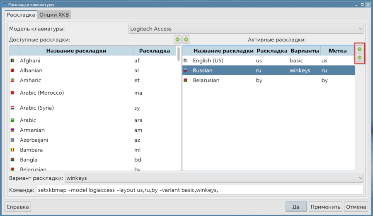The height and width of the screenshot is (216, 373).
Task: Click the Armenian flag icon
Action: click(x=12, y=130)
